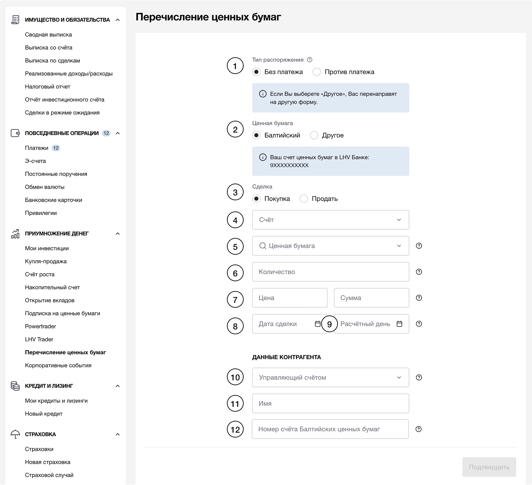Open calendar icon in Расчётный день field
The image size is (532, 485).
coord(399,324)
